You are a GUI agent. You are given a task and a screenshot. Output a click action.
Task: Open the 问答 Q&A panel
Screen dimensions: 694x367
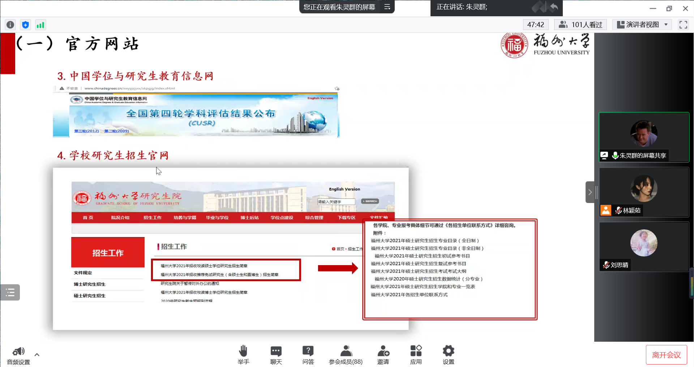[x=308, y=355]
